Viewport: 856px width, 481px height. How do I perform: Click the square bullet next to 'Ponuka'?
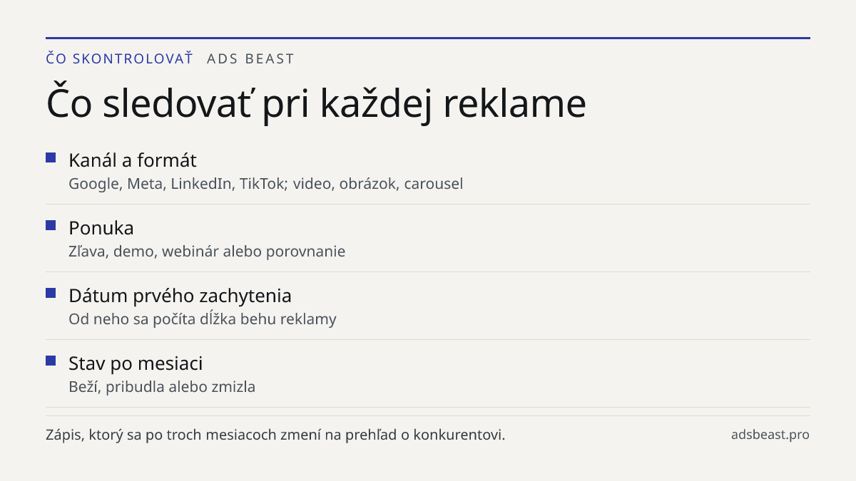coord(51,225)
